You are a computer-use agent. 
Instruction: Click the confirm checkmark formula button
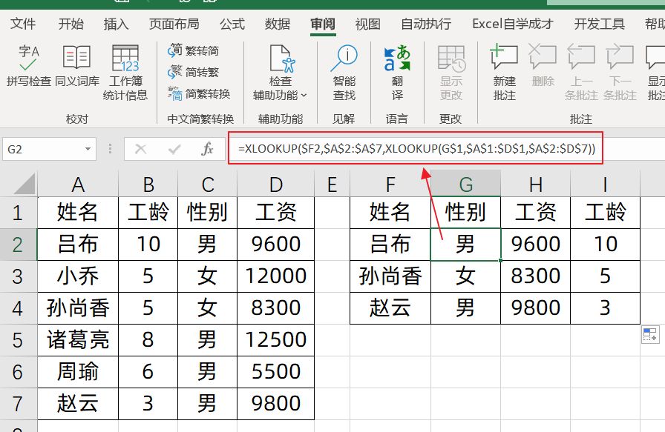pos(174,149)
